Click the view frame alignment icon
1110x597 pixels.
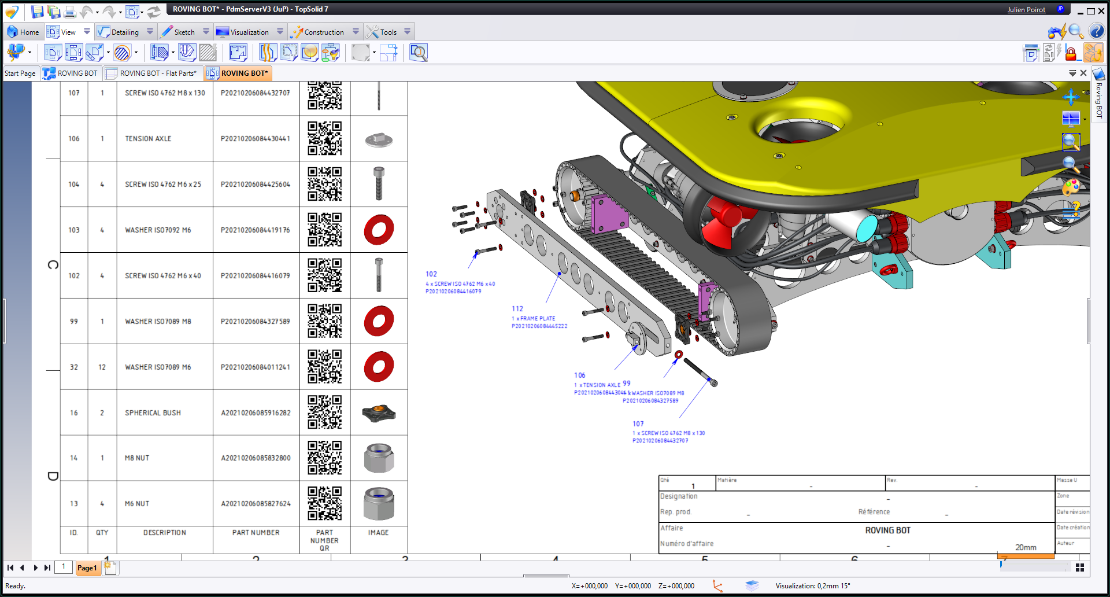click(x=388, y=53)
